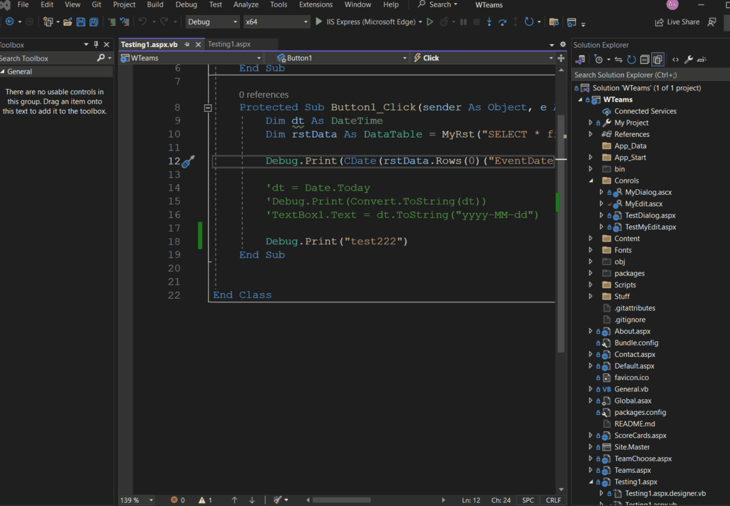Click the error count in the status bar
Viewport: 730px width, 506px height.
(178, 500)
